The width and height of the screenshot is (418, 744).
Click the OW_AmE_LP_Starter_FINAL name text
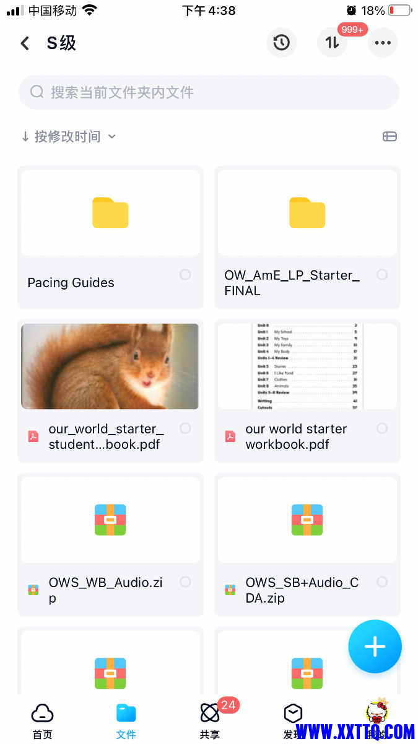click(x=292, y=283)
